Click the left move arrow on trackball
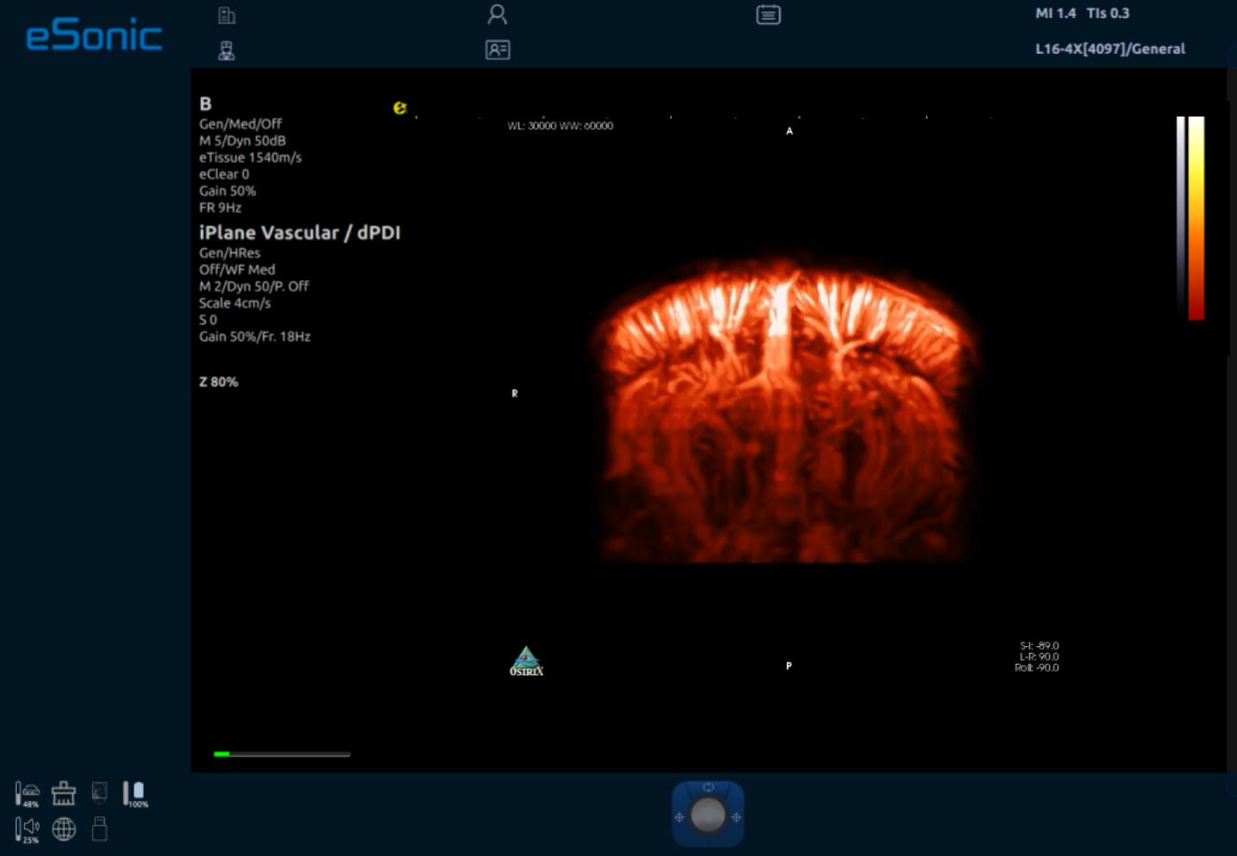This screenshot has height=856, width=1237. point(680,817)
